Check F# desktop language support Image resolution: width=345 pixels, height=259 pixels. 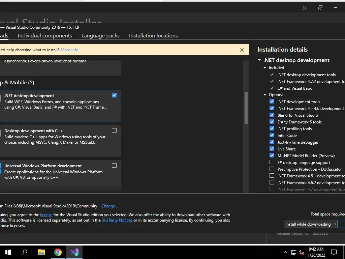[272, 162]
